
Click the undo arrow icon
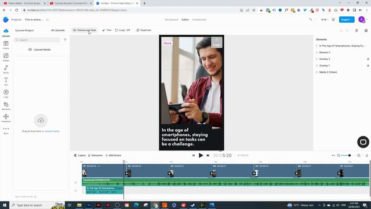310,20
